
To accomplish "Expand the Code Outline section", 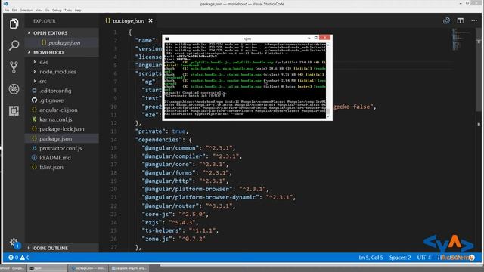I will point(29,248).
